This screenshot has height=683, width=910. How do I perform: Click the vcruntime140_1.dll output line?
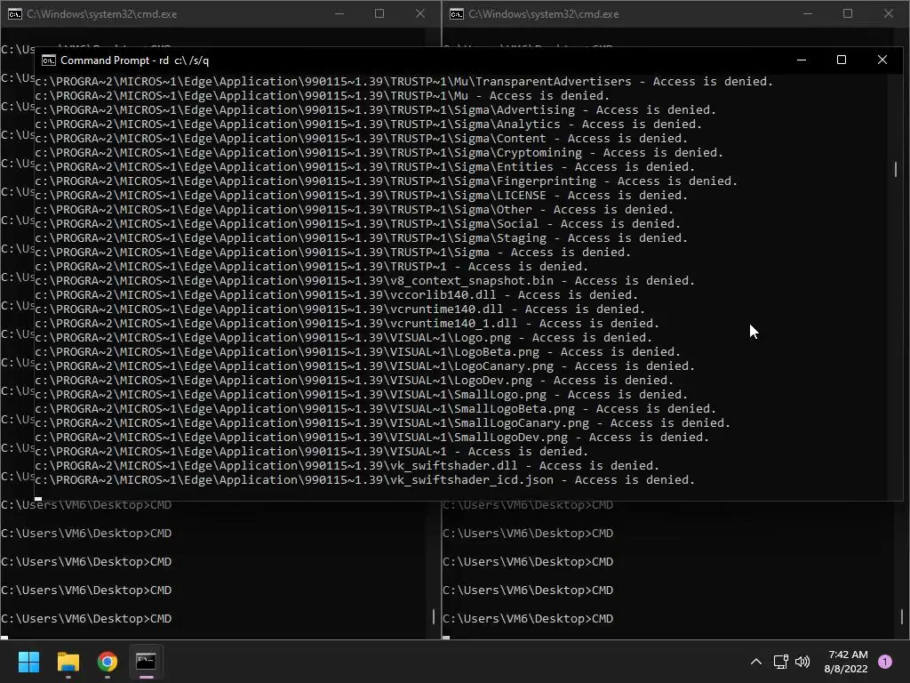pyautogui.click(x=347, y=323)
